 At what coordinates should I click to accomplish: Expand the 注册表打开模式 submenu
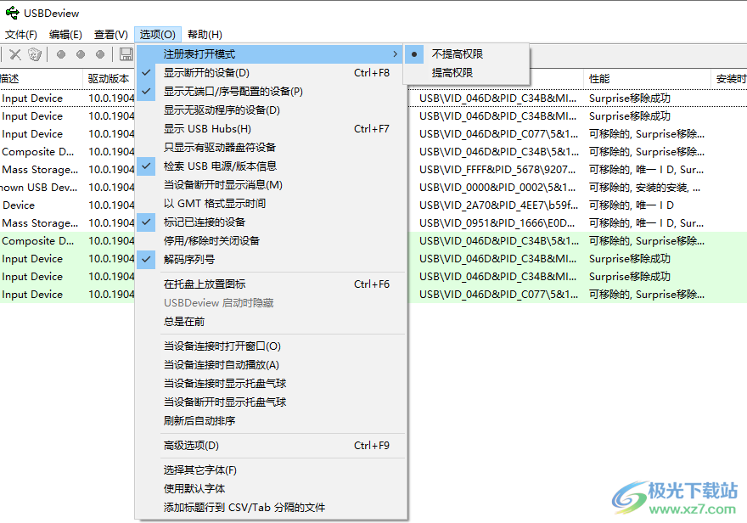[x=202, y=52]
